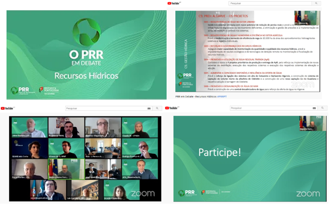
Task: Select the speaker inset on the Algarve slide
Action: [307, 18]
